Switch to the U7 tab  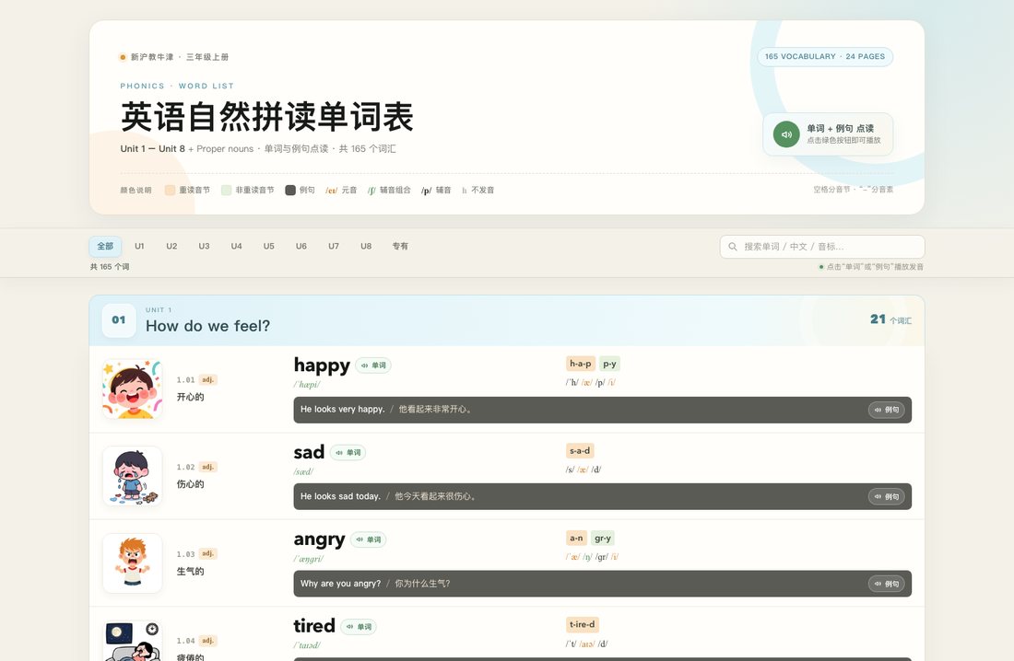point(334,246)
